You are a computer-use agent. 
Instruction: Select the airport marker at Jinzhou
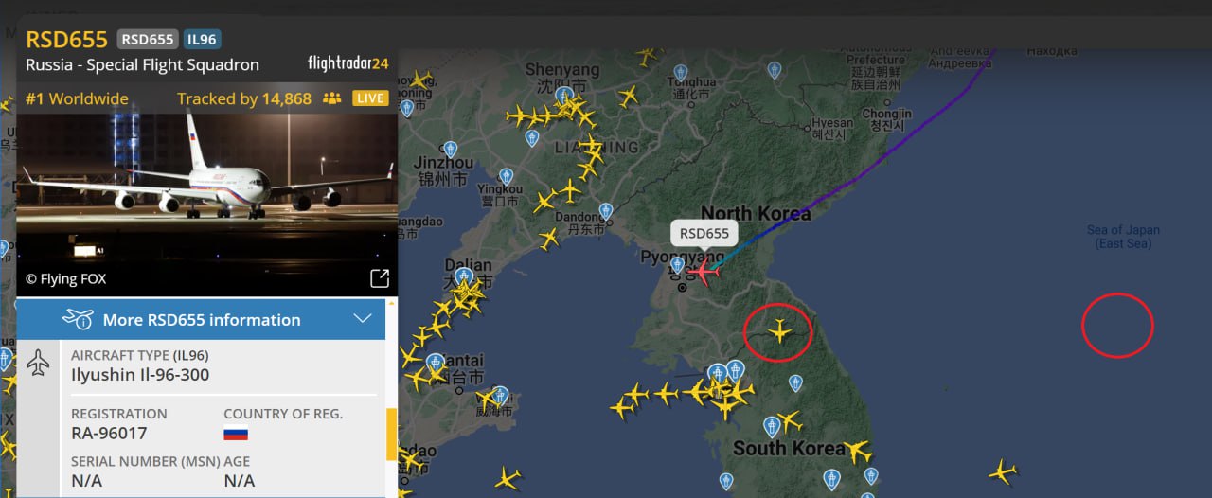point(451,150)
